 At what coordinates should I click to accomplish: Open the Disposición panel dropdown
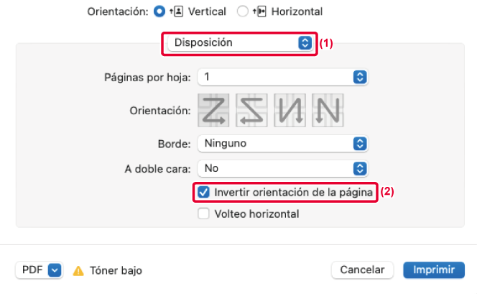click(240, 42)
